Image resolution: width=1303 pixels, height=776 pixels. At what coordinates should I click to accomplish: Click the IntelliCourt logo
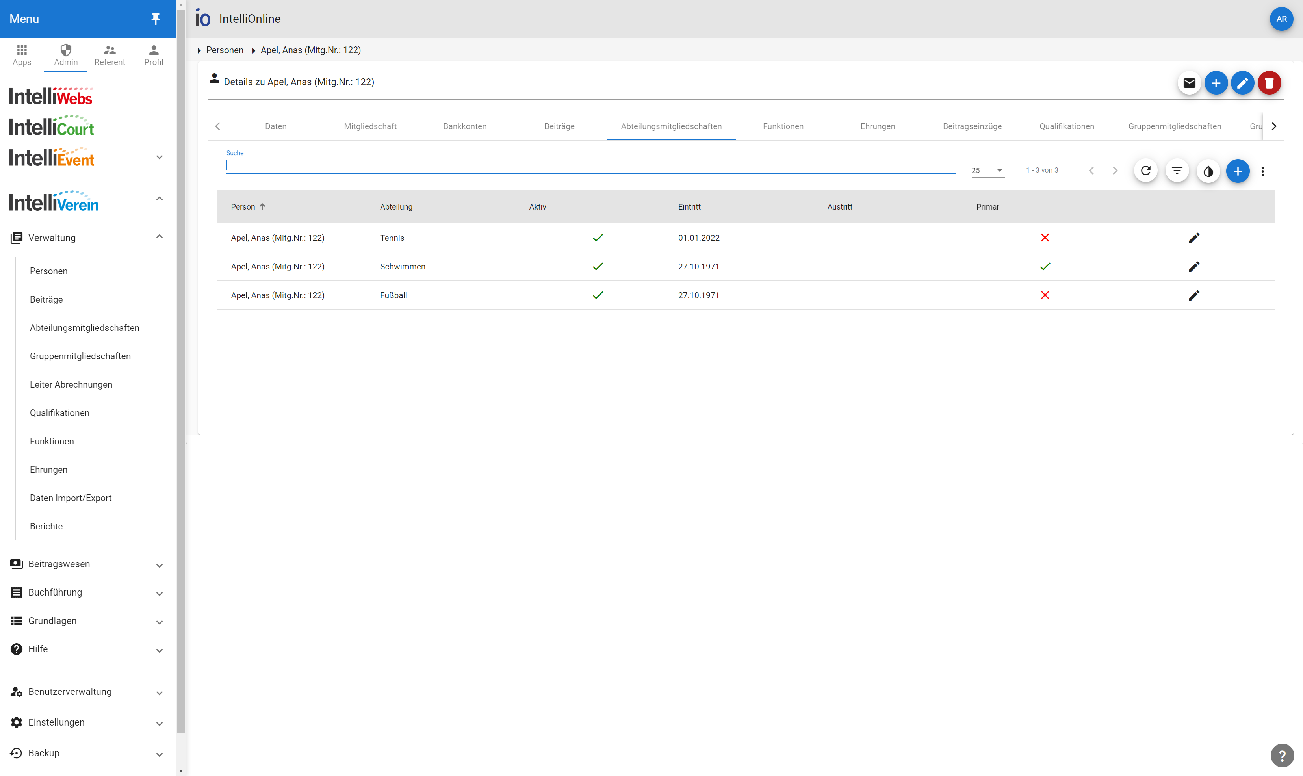tap(51, 126)
